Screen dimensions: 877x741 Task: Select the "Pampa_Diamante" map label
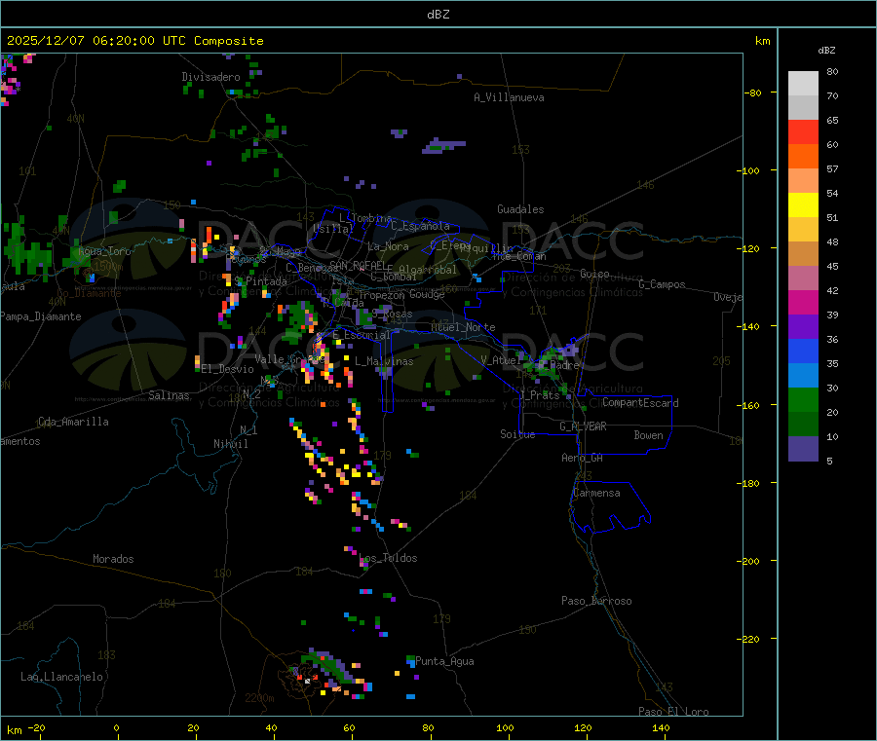point(41,316)
